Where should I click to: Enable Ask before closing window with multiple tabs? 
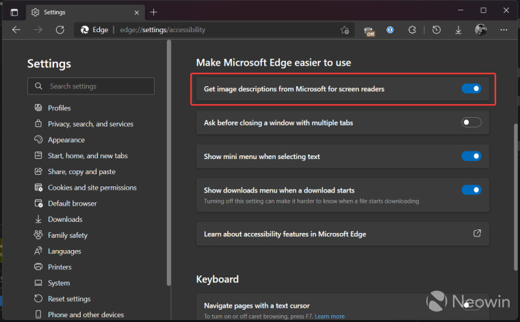coord(471,123)
